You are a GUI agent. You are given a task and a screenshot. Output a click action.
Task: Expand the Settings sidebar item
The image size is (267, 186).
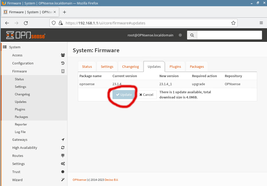pyautogui.click(x=18, y=164)
